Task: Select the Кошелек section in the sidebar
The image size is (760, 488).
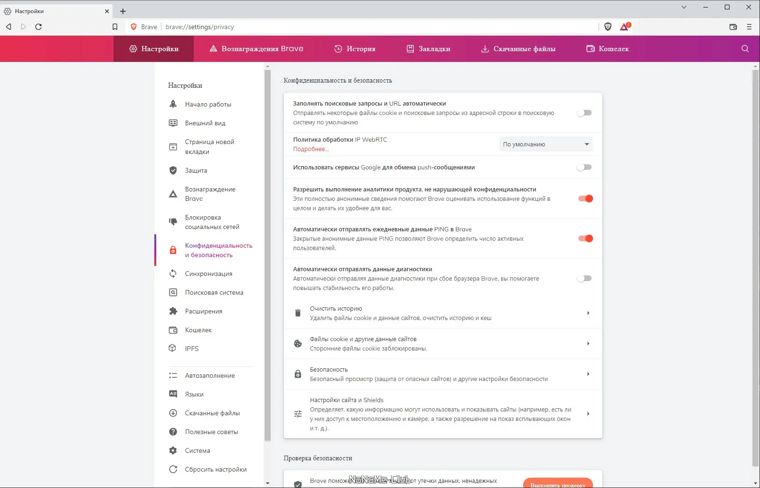Action: click(x=198, y=330)
